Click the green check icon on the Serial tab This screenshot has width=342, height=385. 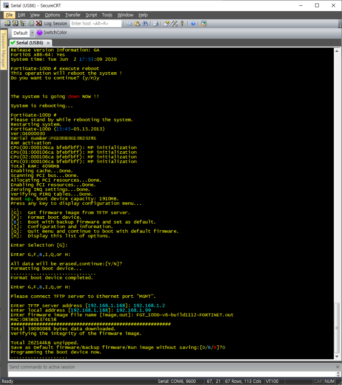pyautogui.click(x=13, y=43)
